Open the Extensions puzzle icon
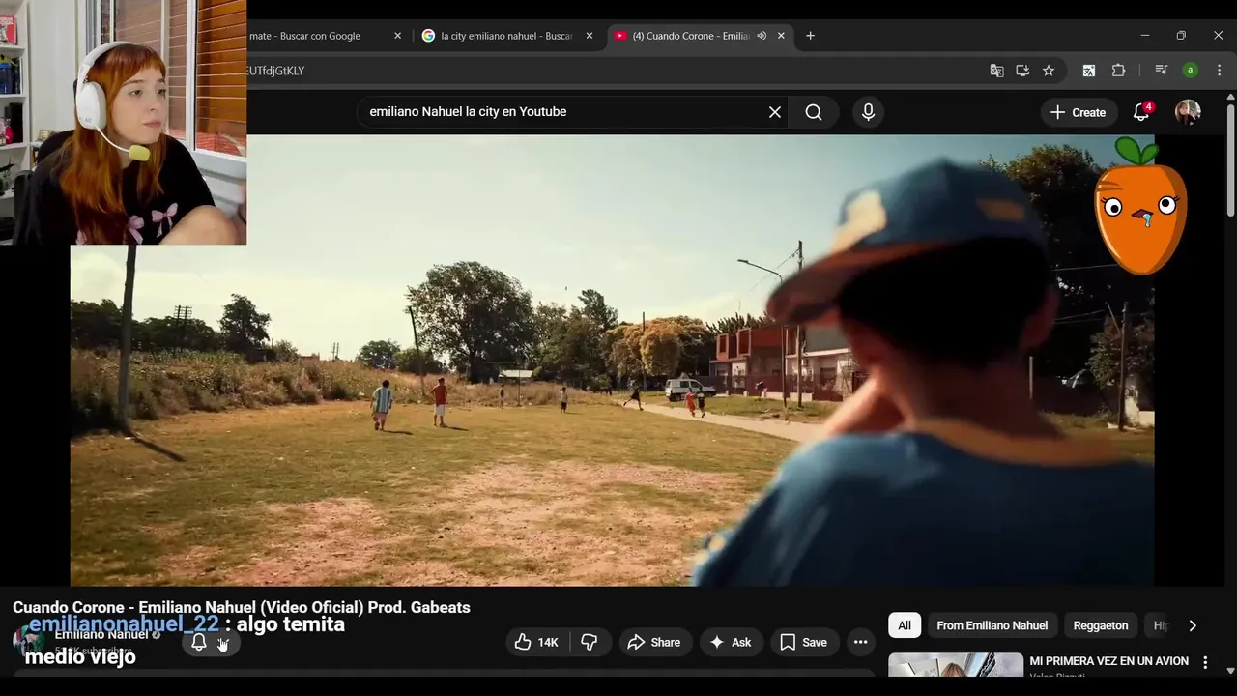Screen dimensions: 1237x696 1119,71
